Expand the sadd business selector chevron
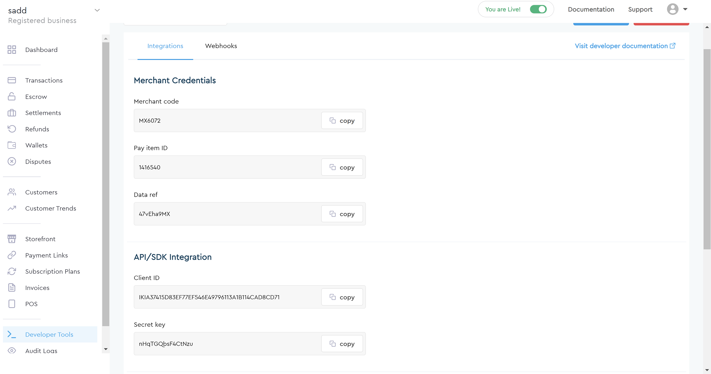The height and width of the screenshot is (374, 711). click(97, 10)
